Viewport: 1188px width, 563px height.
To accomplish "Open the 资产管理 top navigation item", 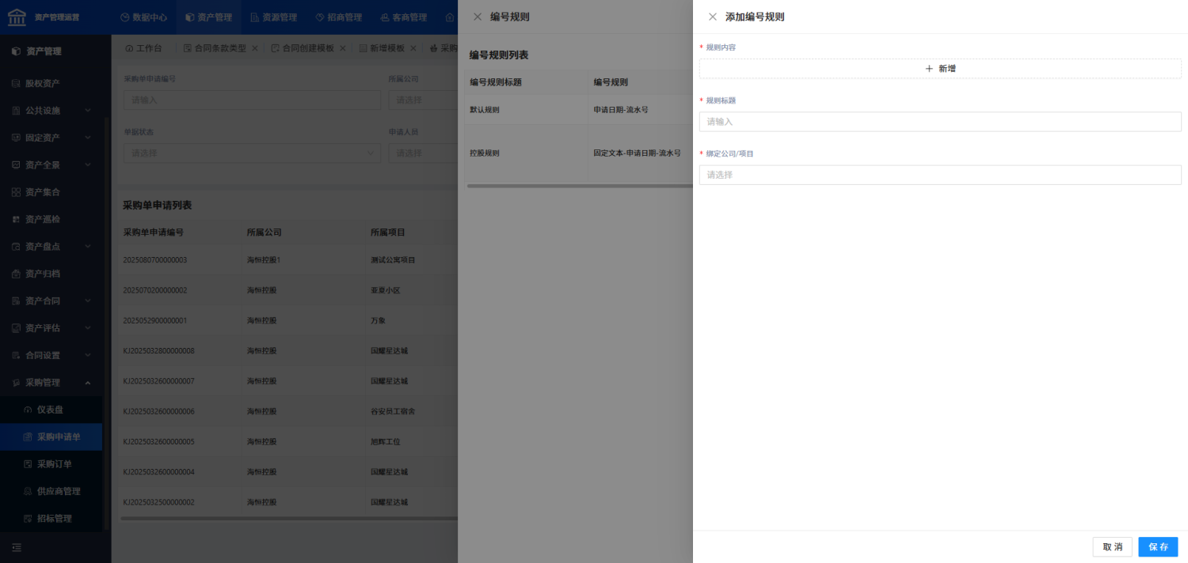I will coord(208,17).
